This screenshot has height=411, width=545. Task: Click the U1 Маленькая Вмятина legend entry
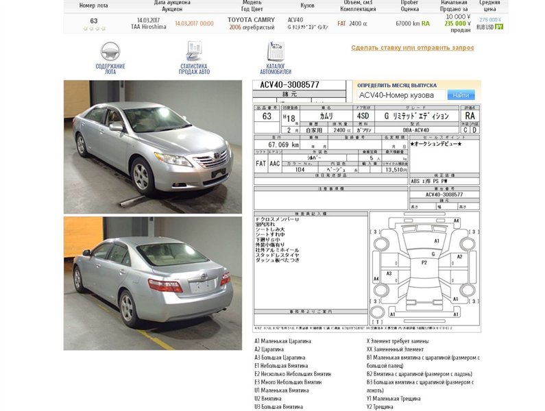[x=282, y=390]
